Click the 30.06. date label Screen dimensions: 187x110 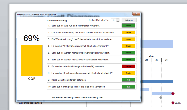[178, 103]
